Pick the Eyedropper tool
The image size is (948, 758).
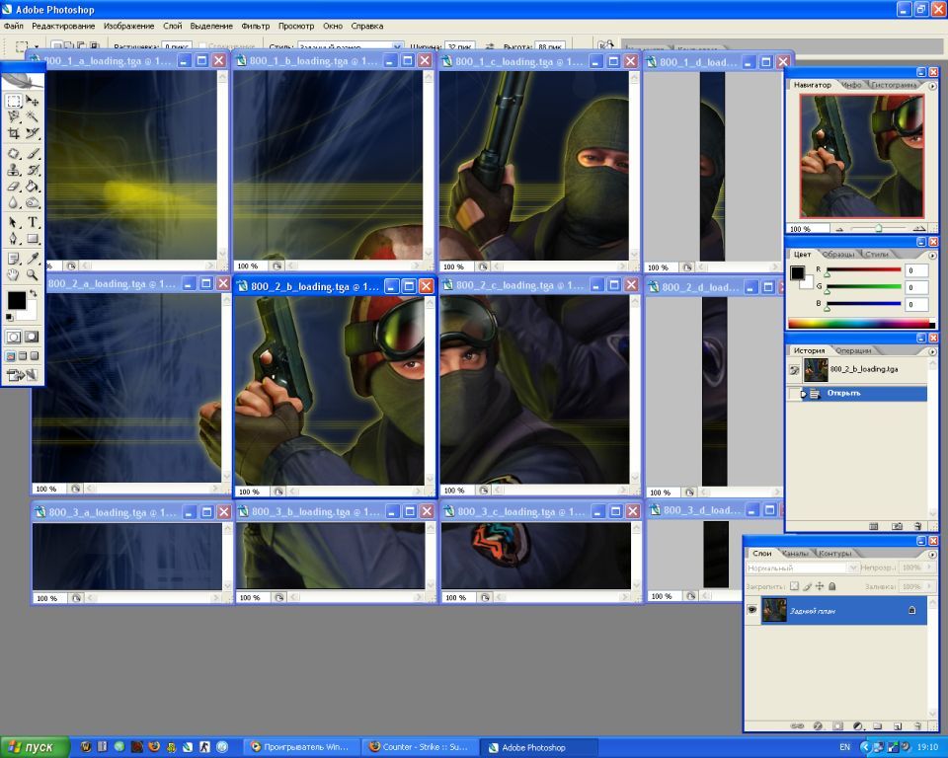tap(33, 259)
